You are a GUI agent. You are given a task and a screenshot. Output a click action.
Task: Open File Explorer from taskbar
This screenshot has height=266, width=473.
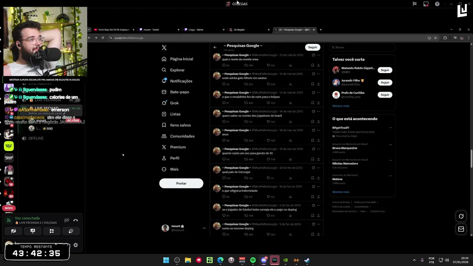(x=188, y=260)
